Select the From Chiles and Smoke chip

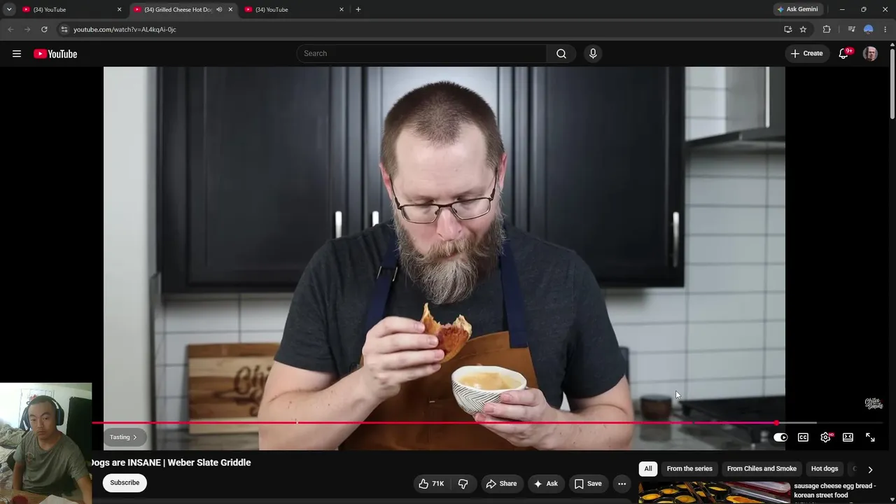click(762, 469)
